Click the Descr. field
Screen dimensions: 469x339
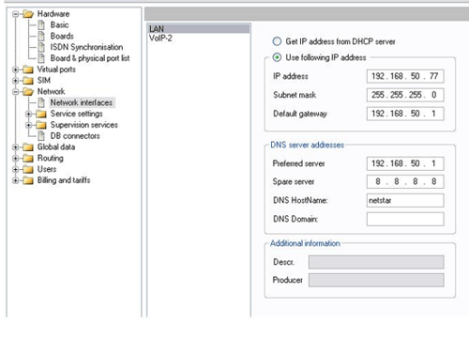[x=376, y=262]
